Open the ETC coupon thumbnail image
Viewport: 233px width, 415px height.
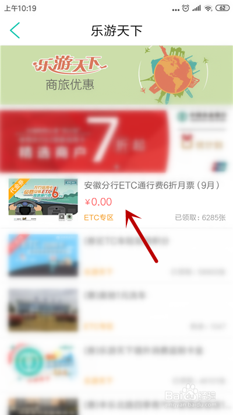click(43, 200)
